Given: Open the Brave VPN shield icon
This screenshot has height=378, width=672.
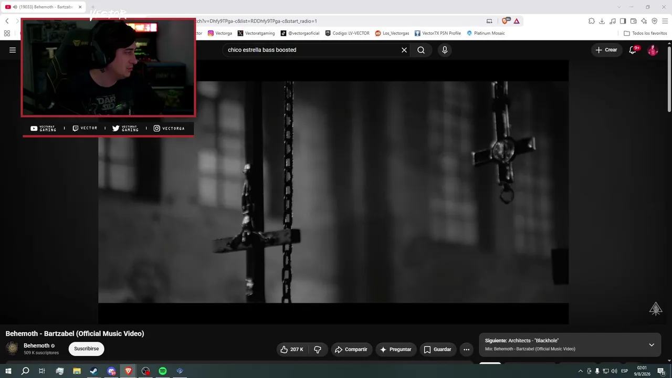Looking at the screenshot, I should pos(655,21).
